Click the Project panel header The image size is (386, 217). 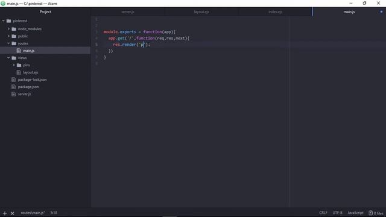45,12
